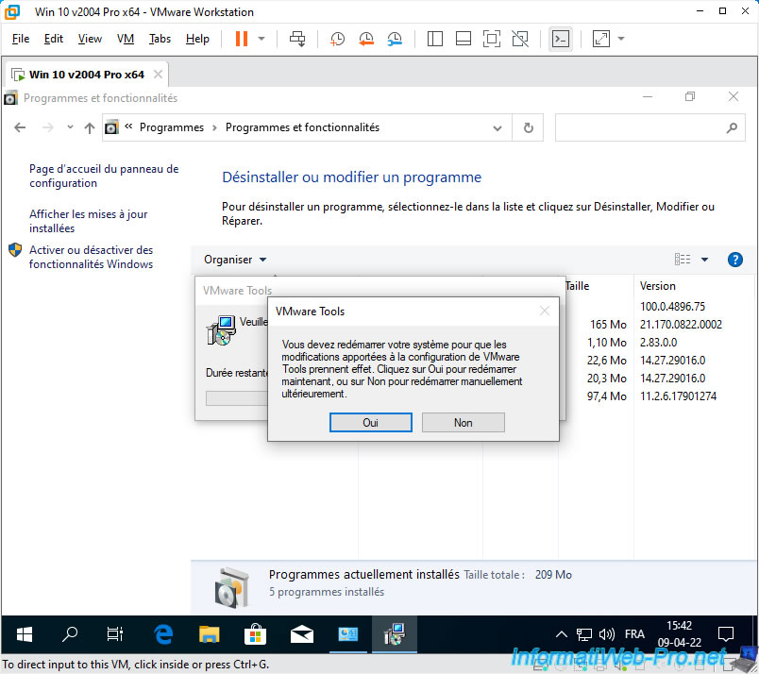Expand the view options dropdown arrow

click(x=704, y=260)
